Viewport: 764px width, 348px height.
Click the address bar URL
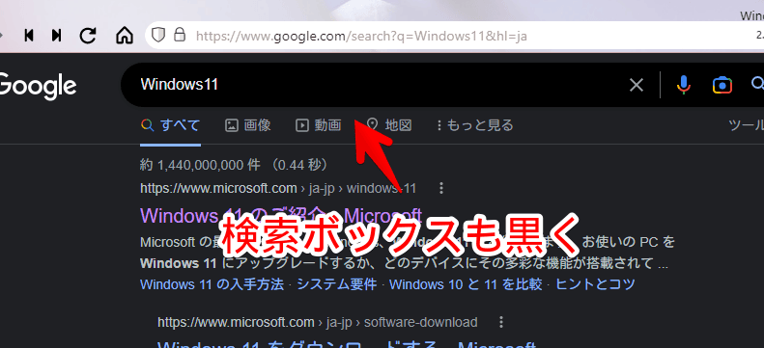(x=361, y=36)
